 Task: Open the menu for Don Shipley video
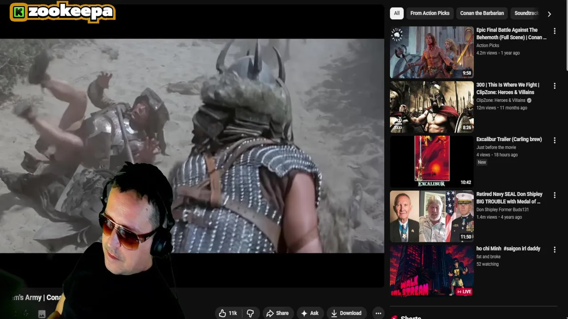click(x=554, y=195)
